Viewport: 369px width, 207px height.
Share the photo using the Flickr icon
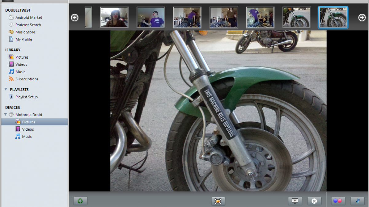(338, 201)
